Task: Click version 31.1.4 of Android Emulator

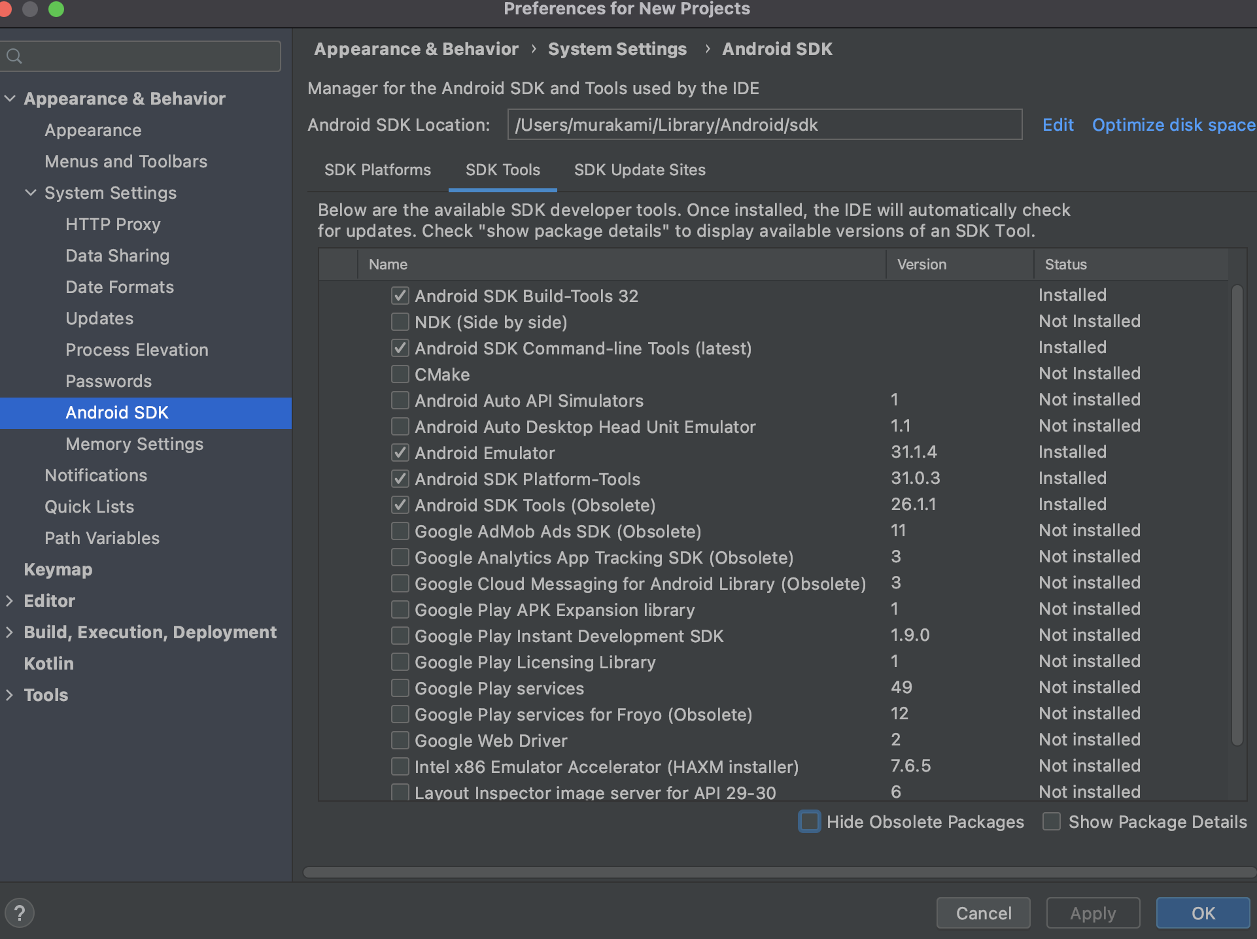Action: (x=914, y=452)
